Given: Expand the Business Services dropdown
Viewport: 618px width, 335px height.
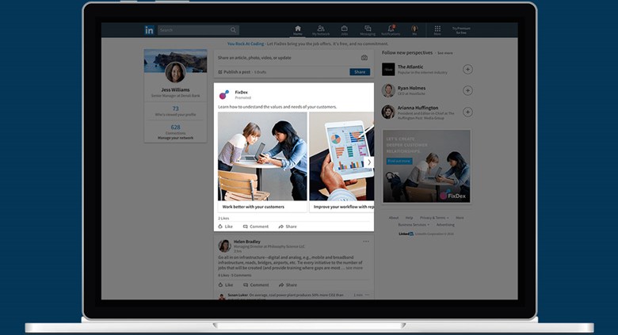Looking at the screenshot, I should tap(414, 225).
